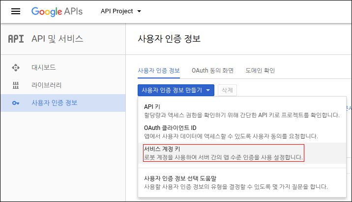Open 사용자 인증 정보 선택 도움말

(242, 182)
